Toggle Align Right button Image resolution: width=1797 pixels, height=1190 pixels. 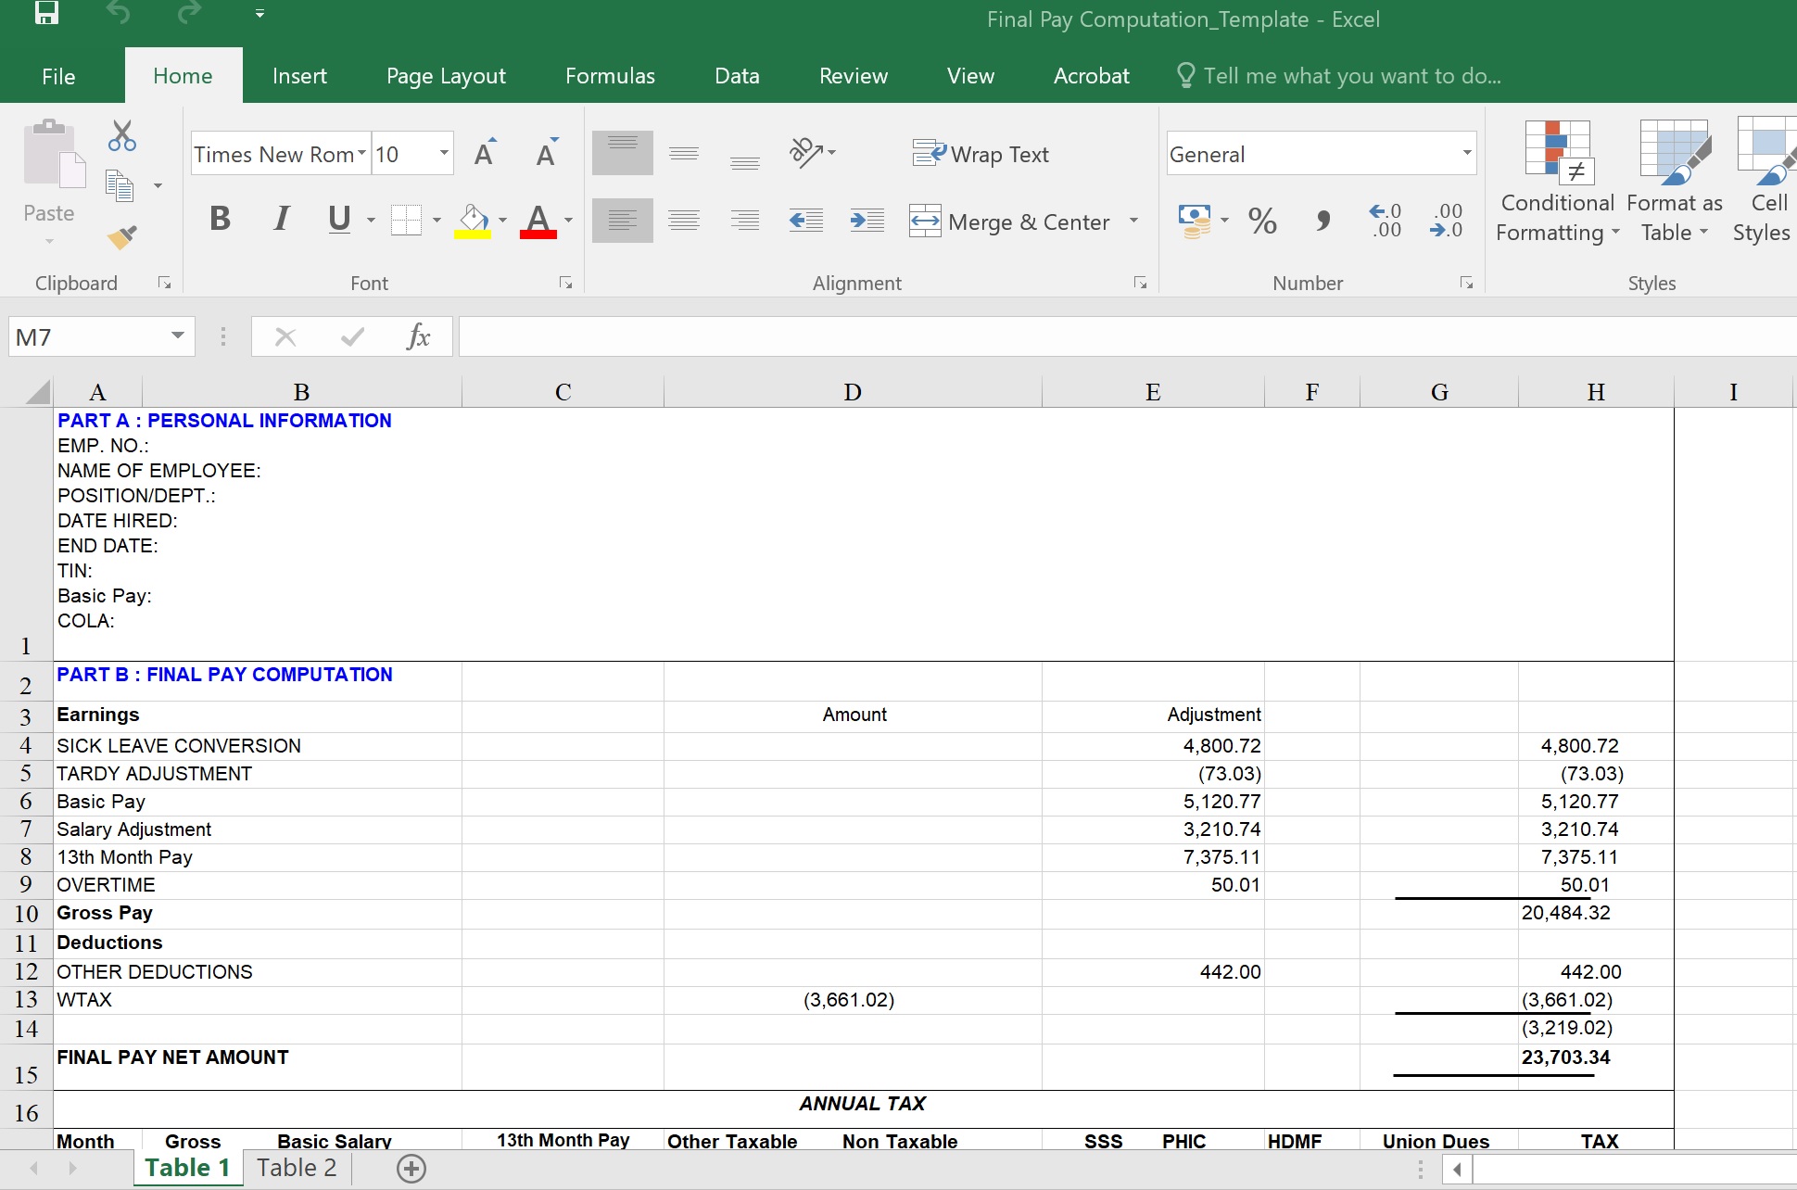pyautogui.click(x=745, y=221)
